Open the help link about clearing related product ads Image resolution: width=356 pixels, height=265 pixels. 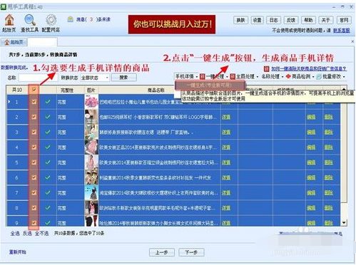click(x=309, y=69)
